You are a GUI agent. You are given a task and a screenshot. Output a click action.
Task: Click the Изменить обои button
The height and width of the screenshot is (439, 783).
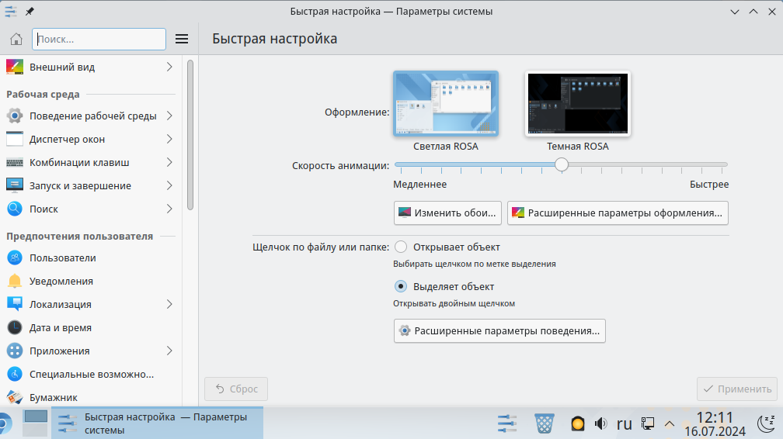(x=447, y=213)
